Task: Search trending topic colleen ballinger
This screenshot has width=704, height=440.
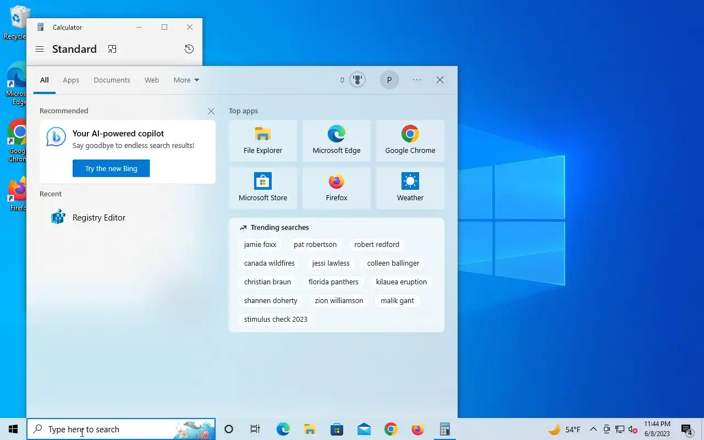Action: tap(393, 263)
